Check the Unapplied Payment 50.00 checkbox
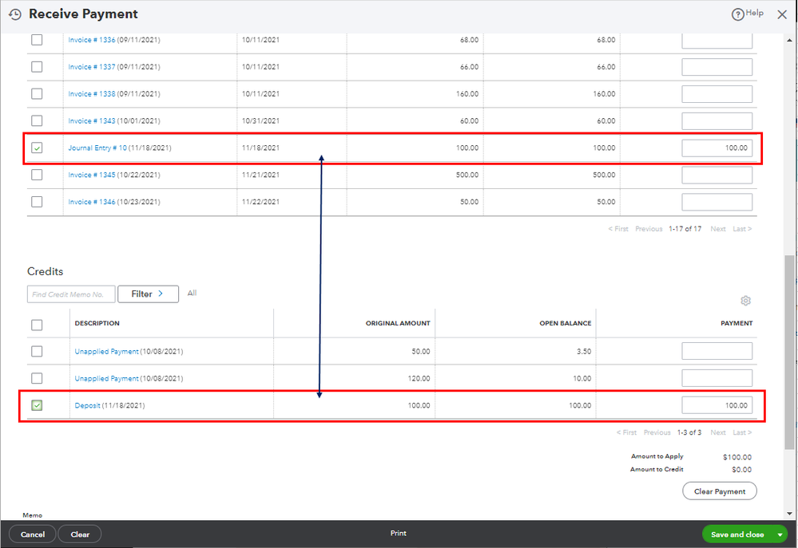 [x=37, y=351]
